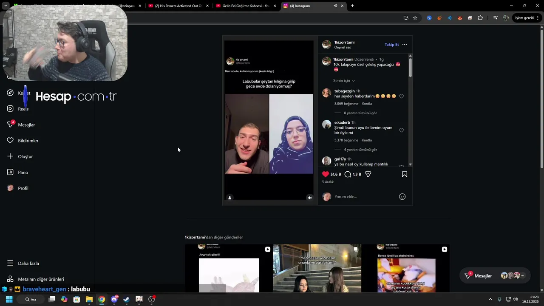Expand '4 yanıtın tümünü gör' replies
Viewport: 544px width, 306px height.
coord(360,150)
